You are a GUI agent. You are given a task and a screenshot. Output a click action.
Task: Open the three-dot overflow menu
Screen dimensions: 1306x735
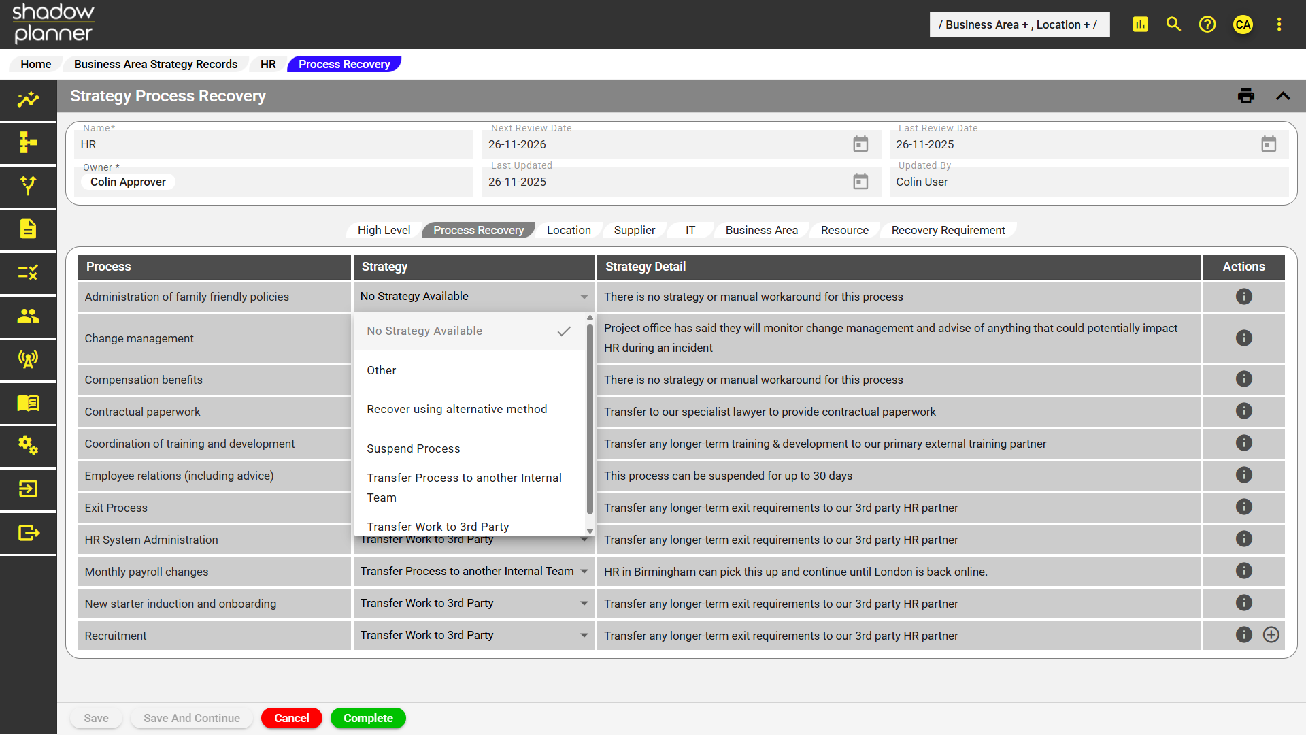click(x=1279, y=24)
